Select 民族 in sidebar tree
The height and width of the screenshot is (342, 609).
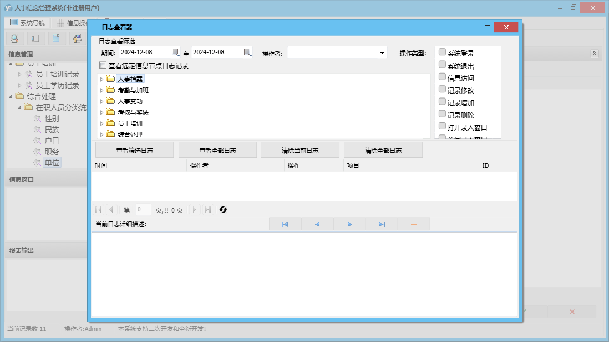pyautogui.click(x=52, y=129)
